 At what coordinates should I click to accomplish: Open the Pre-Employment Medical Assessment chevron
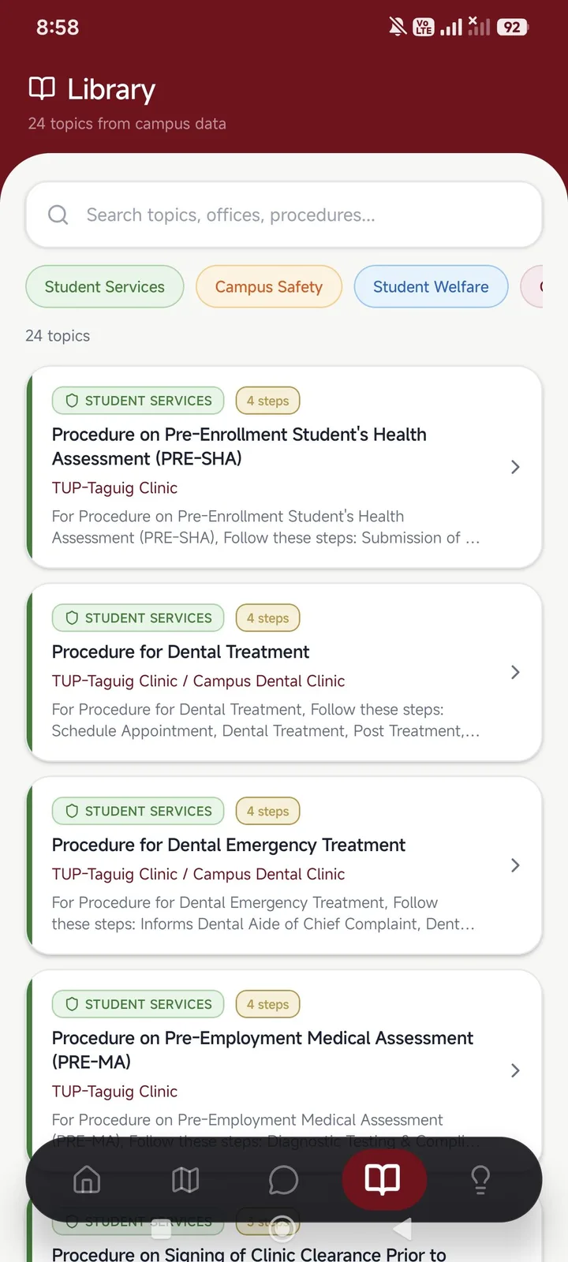pos(515,1070)
